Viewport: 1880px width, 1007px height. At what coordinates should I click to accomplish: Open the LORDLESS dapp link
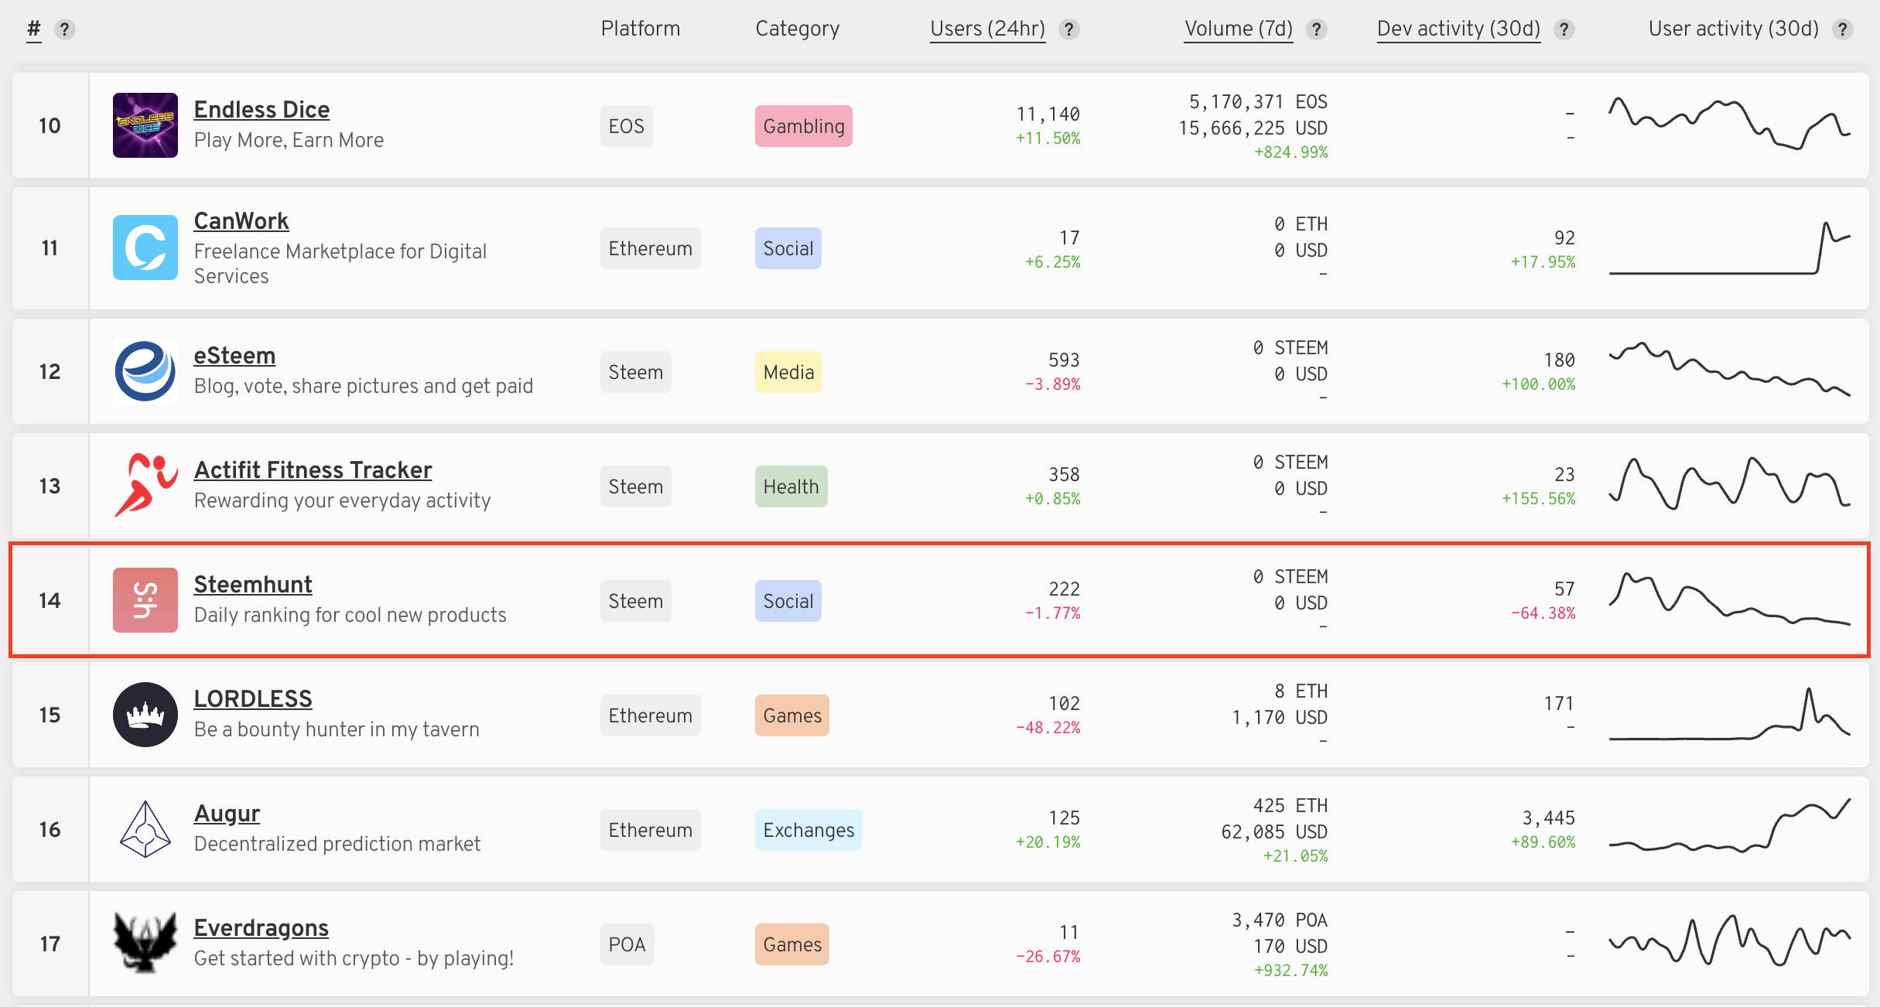click(x=253, y=699)
